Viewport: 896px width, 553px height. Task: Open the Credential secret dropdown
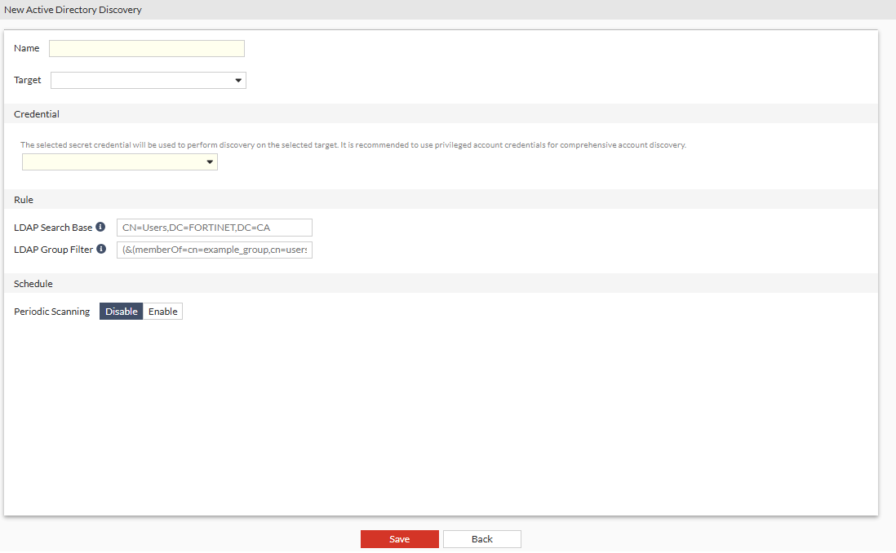click(120, 162)
